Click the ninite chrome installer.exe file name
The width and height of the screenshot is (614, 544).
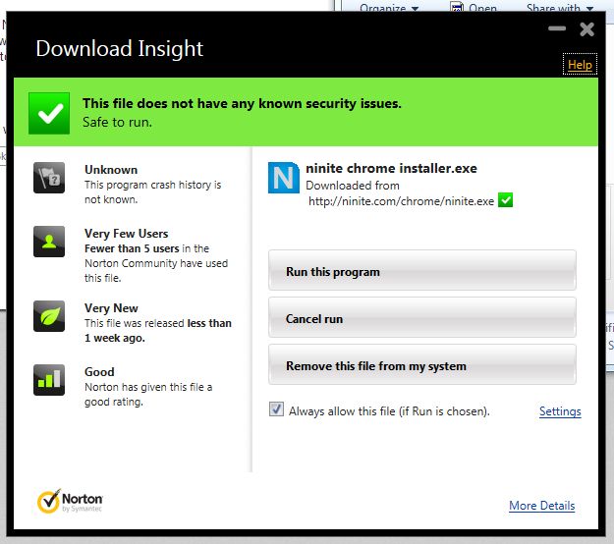[391, 168]
